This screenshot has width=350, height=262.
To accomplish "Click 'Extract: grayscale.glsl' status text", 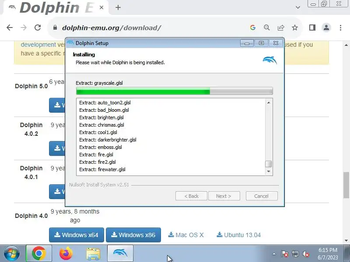I will [x=99, y=83].
